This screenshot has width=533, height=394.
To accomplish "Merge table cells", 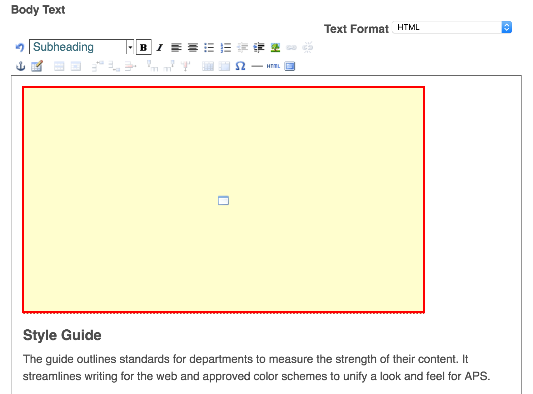I will coord(224,66).
